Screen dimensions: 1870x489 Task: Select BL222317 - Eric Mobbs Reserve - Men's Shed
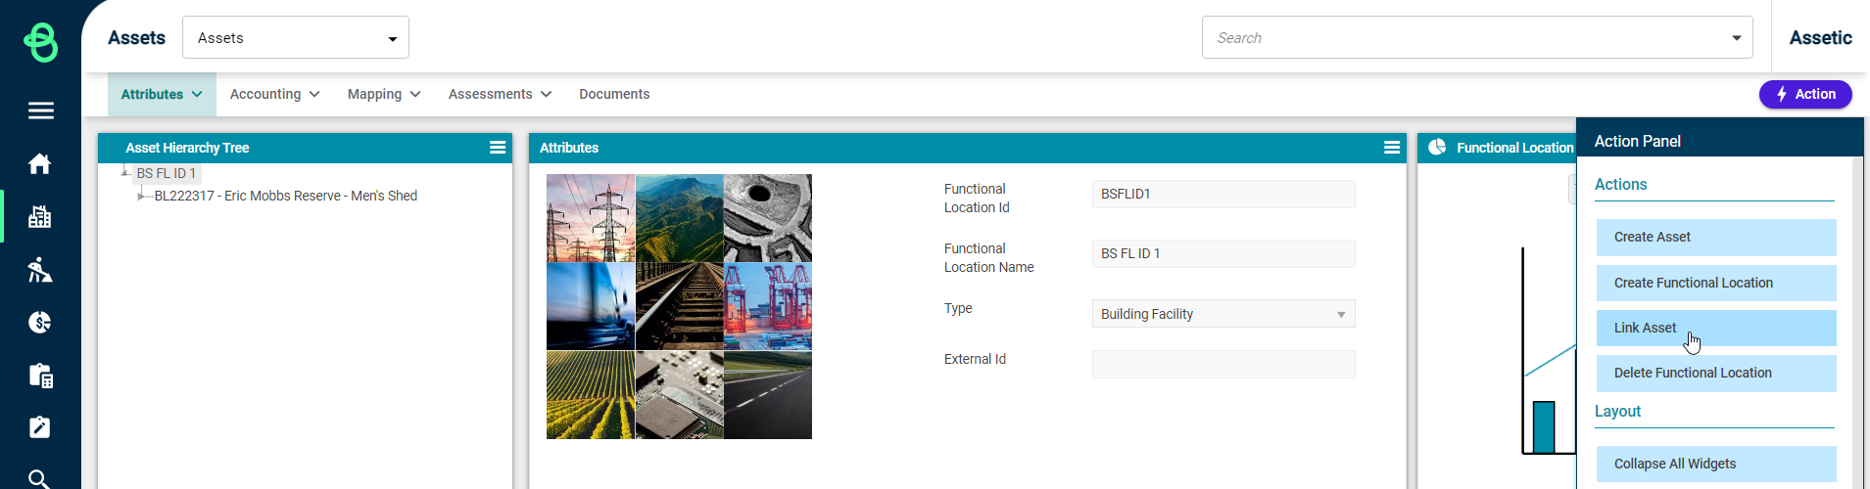click(x=286, y=196)
